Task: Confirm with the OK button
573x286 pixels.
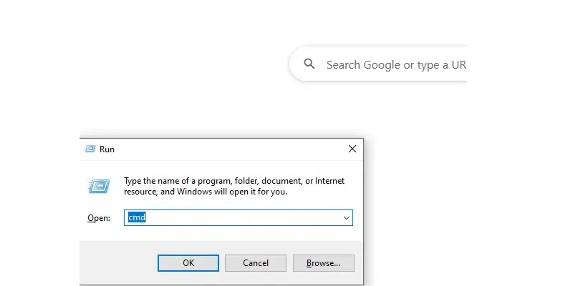Action: (188, 263)
